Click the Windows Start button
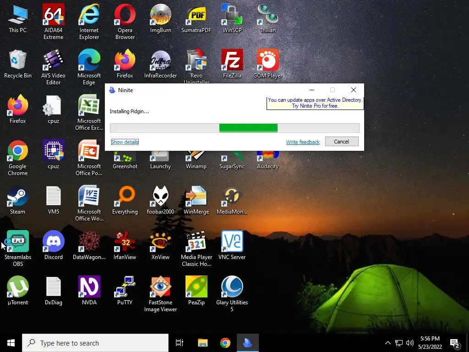Viewport: 469px width, 352px height. click(x=11, y=343)
